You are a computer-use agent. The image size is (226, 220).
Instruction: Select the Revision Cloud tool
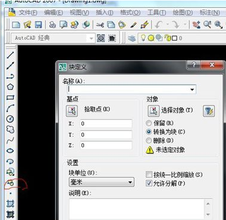coord(10,129)
